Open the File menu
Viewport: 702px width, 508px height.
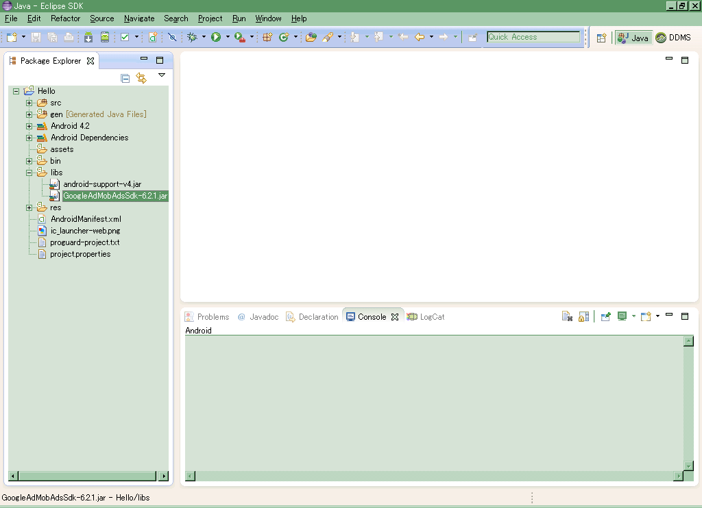[x=11, y=18]
